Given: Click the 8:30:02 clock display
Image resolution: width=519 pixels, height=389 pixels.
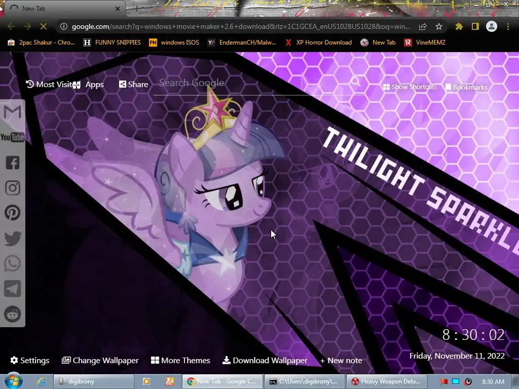Looking at the screenshot, I should tap(473, 335).
